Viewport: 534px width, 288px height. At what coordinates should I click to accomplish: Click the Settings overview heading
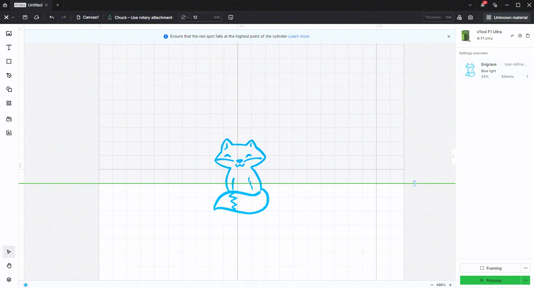473,53
